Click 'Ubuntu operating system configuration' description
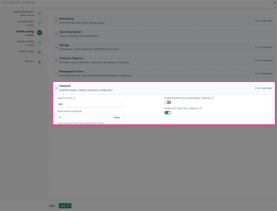Screen dimensions: 277x211 pos(79,36)
